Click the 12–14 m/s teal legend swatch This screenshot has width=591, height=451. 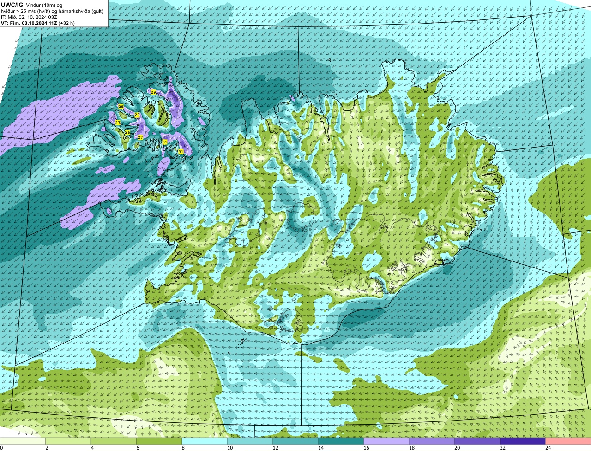tap(295, 441)
